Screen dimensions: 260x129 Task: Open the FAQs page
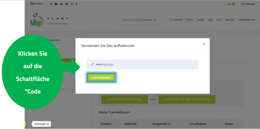pos(210,20)
